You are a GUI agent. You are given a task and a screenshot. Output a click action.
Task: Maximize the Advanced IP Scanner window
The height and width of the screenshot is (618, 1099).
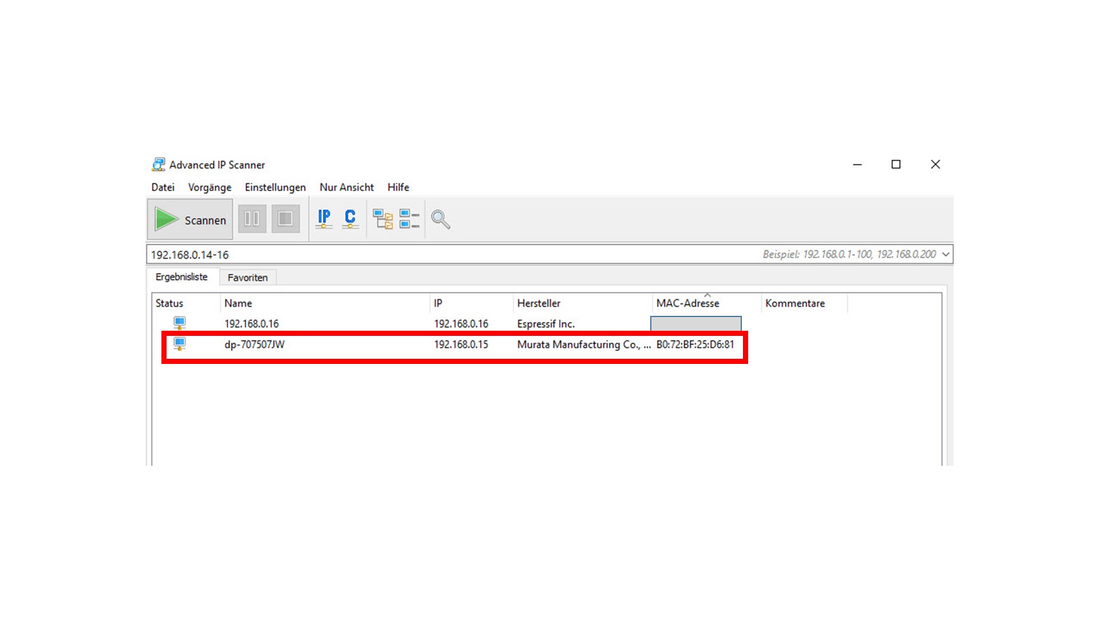coord(896,165)
